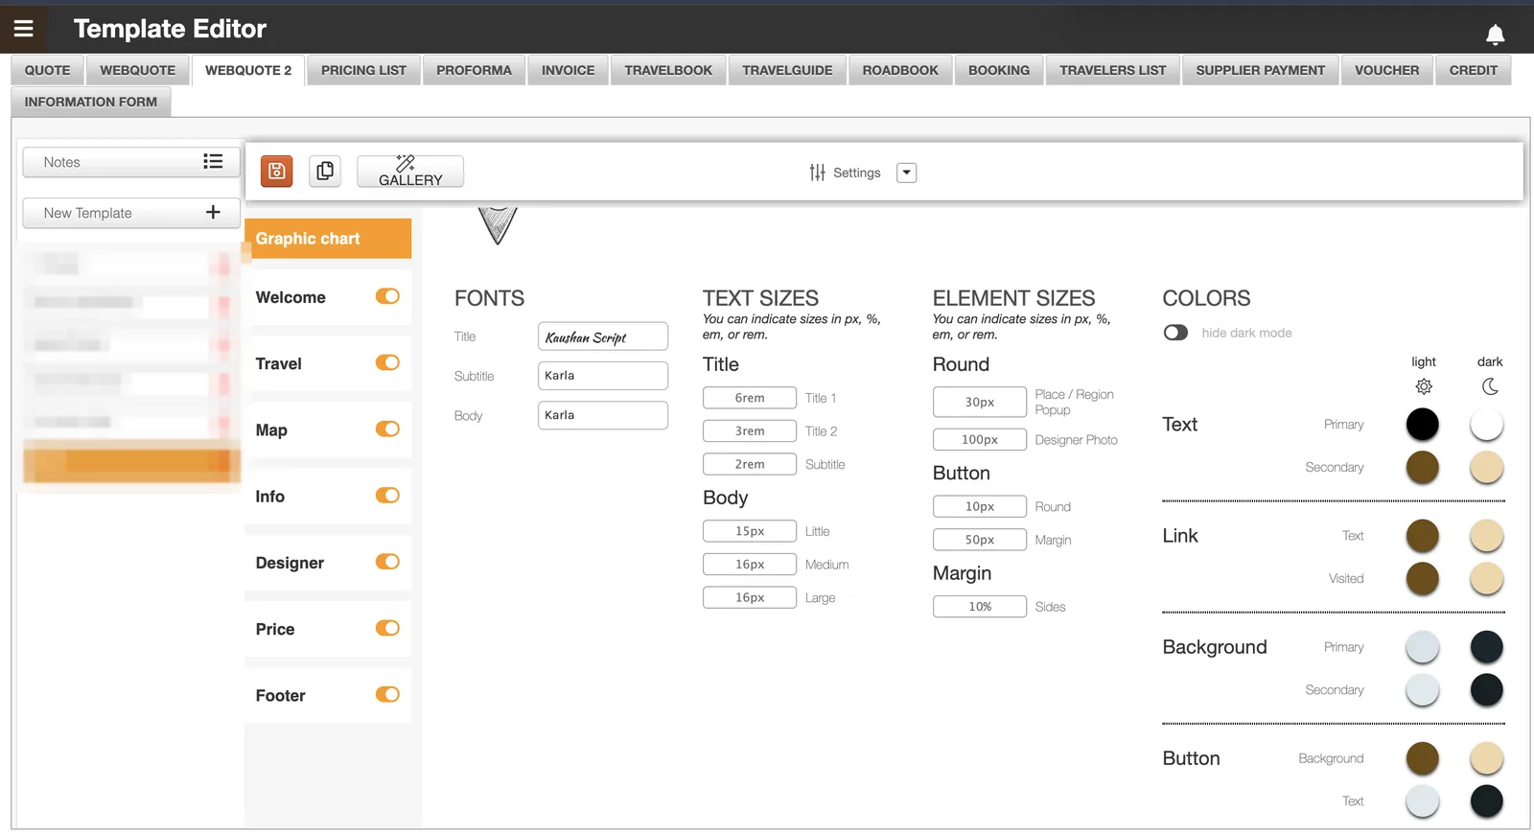Pick dark Text Secondary beige color
Viewport: 1534px width, 835px height.
click(x=1487, y=467)
